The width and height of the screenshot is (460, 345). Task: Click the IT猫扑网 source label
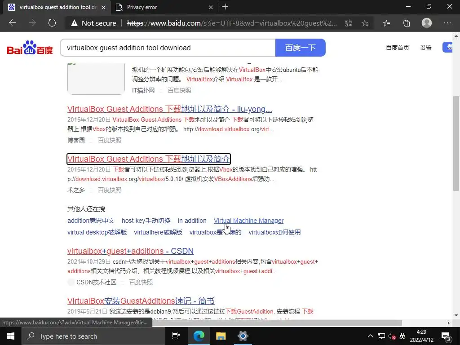[143, 90]
